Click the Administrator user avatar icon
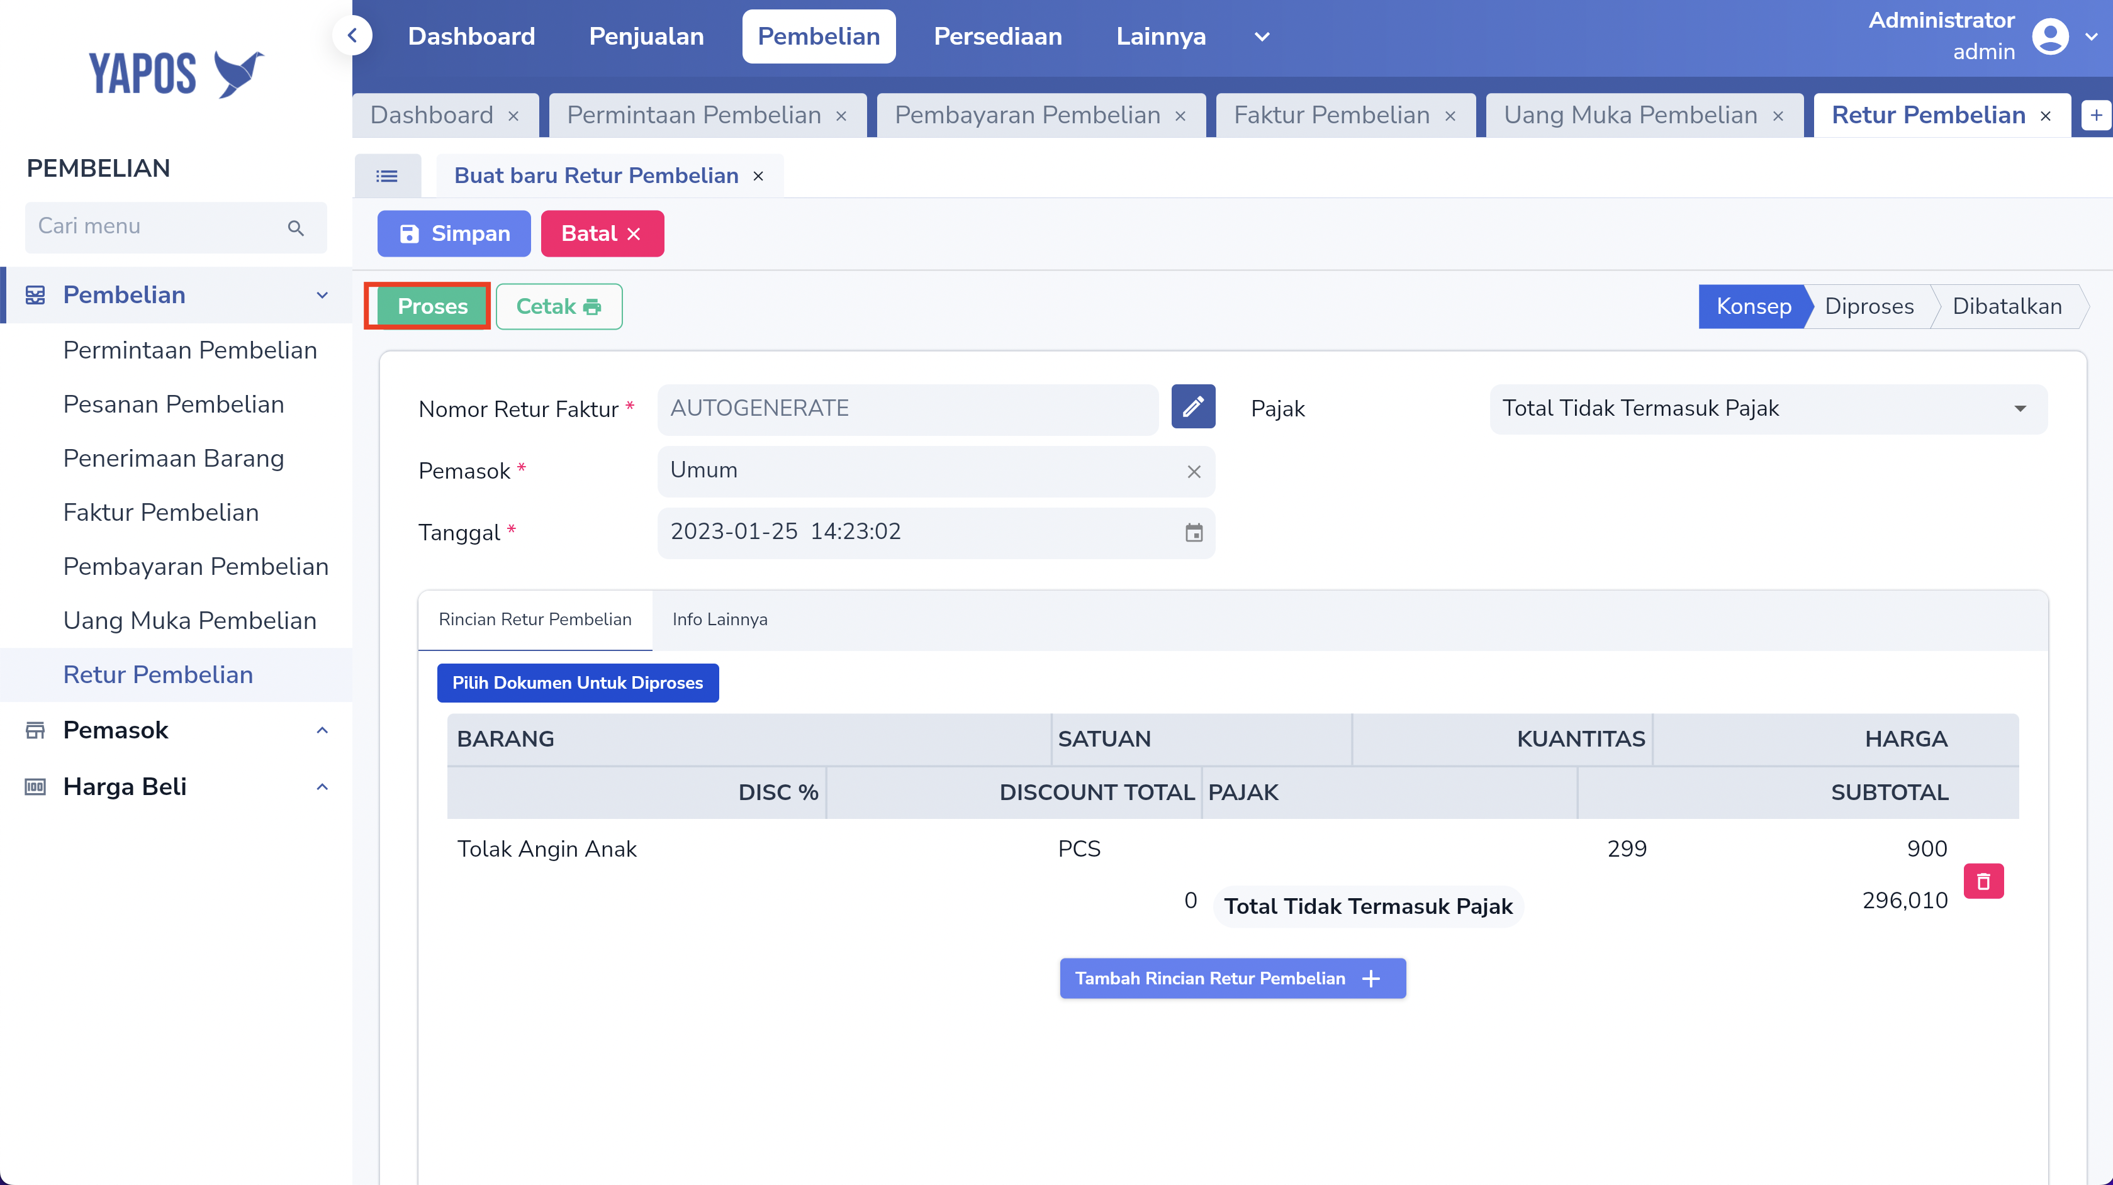This screenshot has height=1185, width=2113. click(2050, 36)
